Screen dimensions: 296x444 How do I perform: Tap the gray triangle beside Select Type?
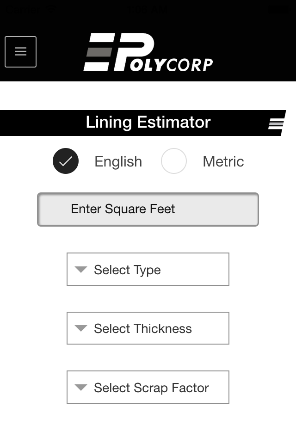point(81,269)
